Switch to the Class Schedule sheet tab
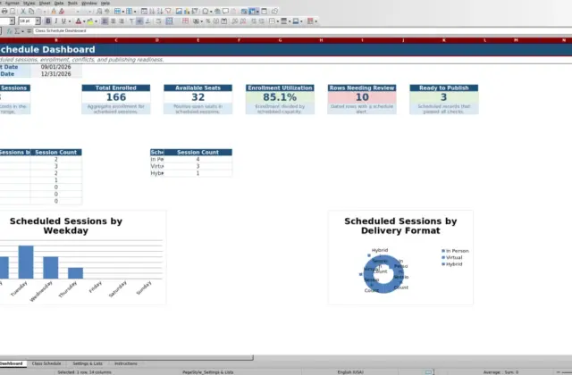572x375 pixels. pos(46,363)
